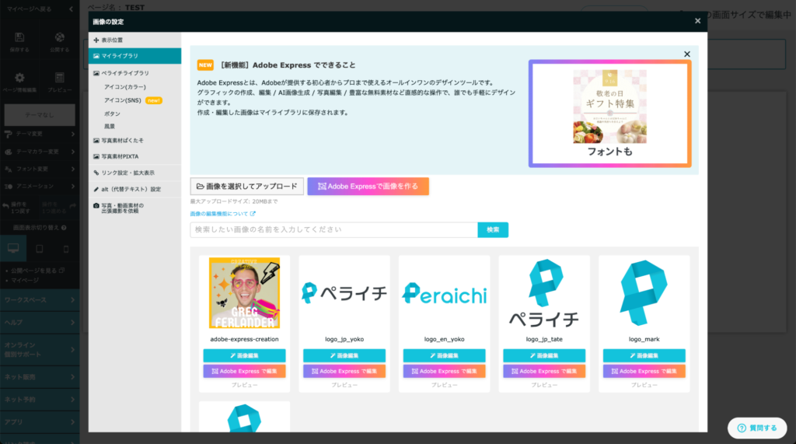This screenshot has width=796, height=444.
Task: Select the logo_jp_yoko image thumbnail
Action: 344,292
